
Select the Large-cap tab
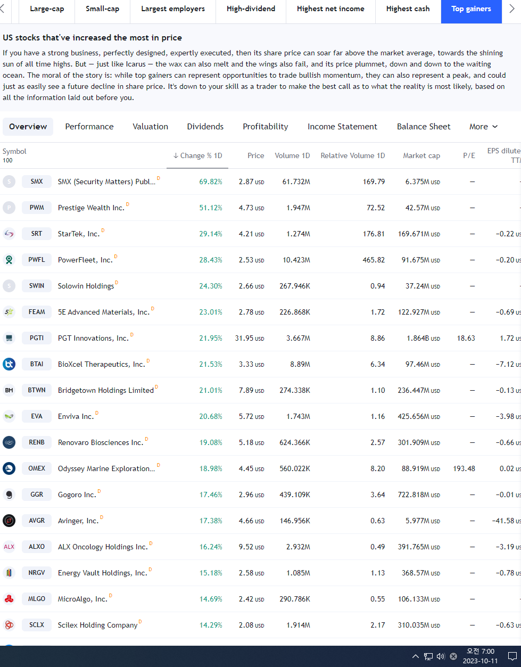[47, 9]
